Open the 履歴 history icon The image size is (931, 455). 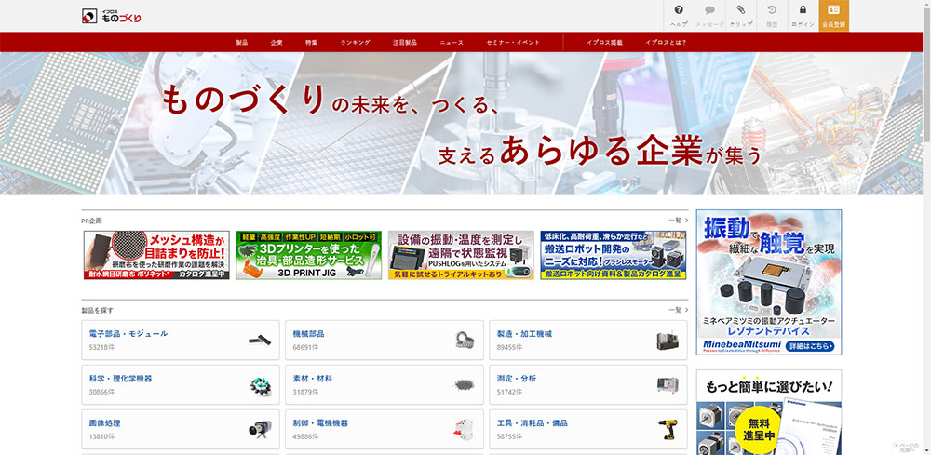click(772, 11)
